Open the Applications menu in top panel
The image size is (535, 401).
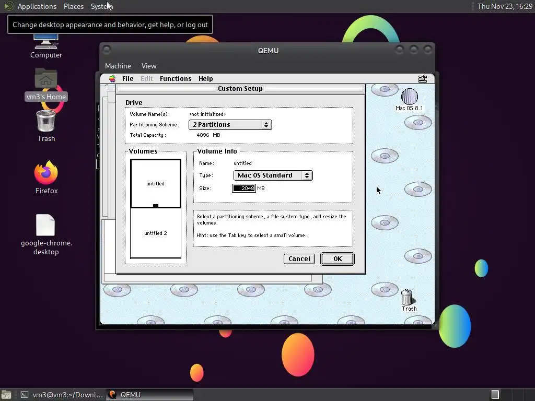37,6
